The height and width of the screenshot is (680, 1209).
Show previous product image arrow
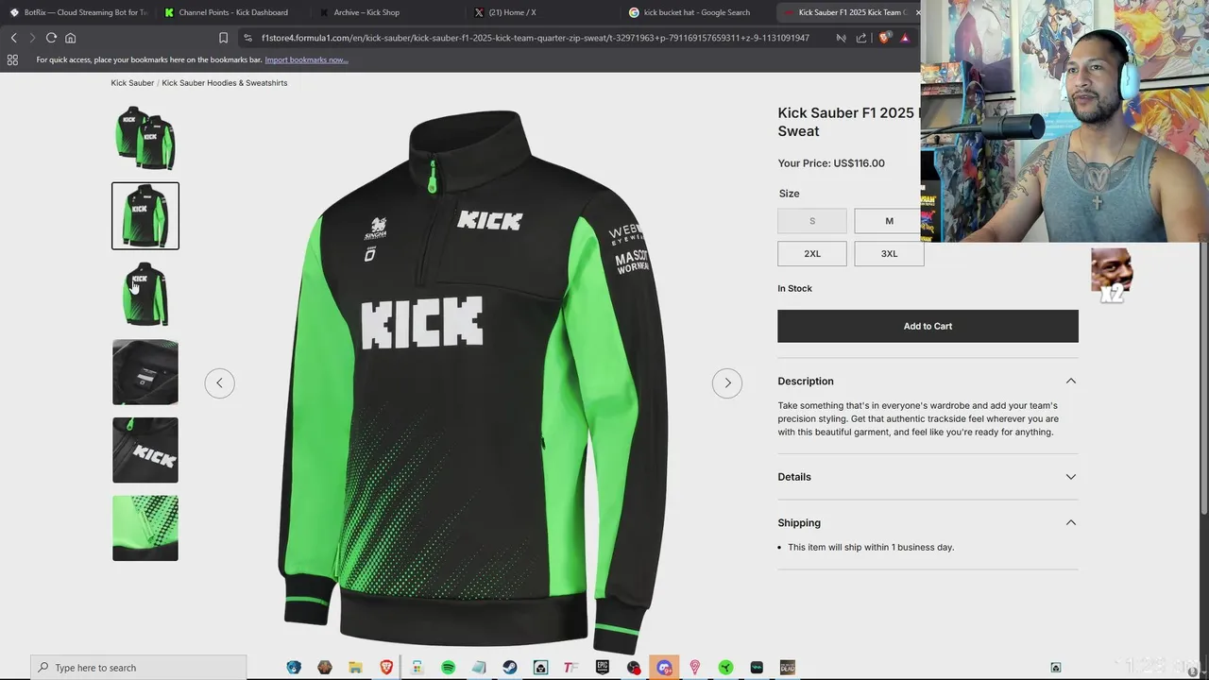(219, 382)
